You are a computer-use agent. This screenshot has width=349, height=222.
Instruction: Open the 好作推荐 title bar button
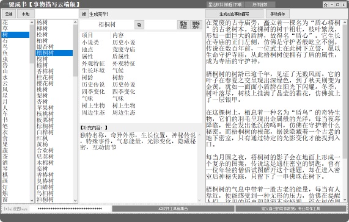[260, 4]
